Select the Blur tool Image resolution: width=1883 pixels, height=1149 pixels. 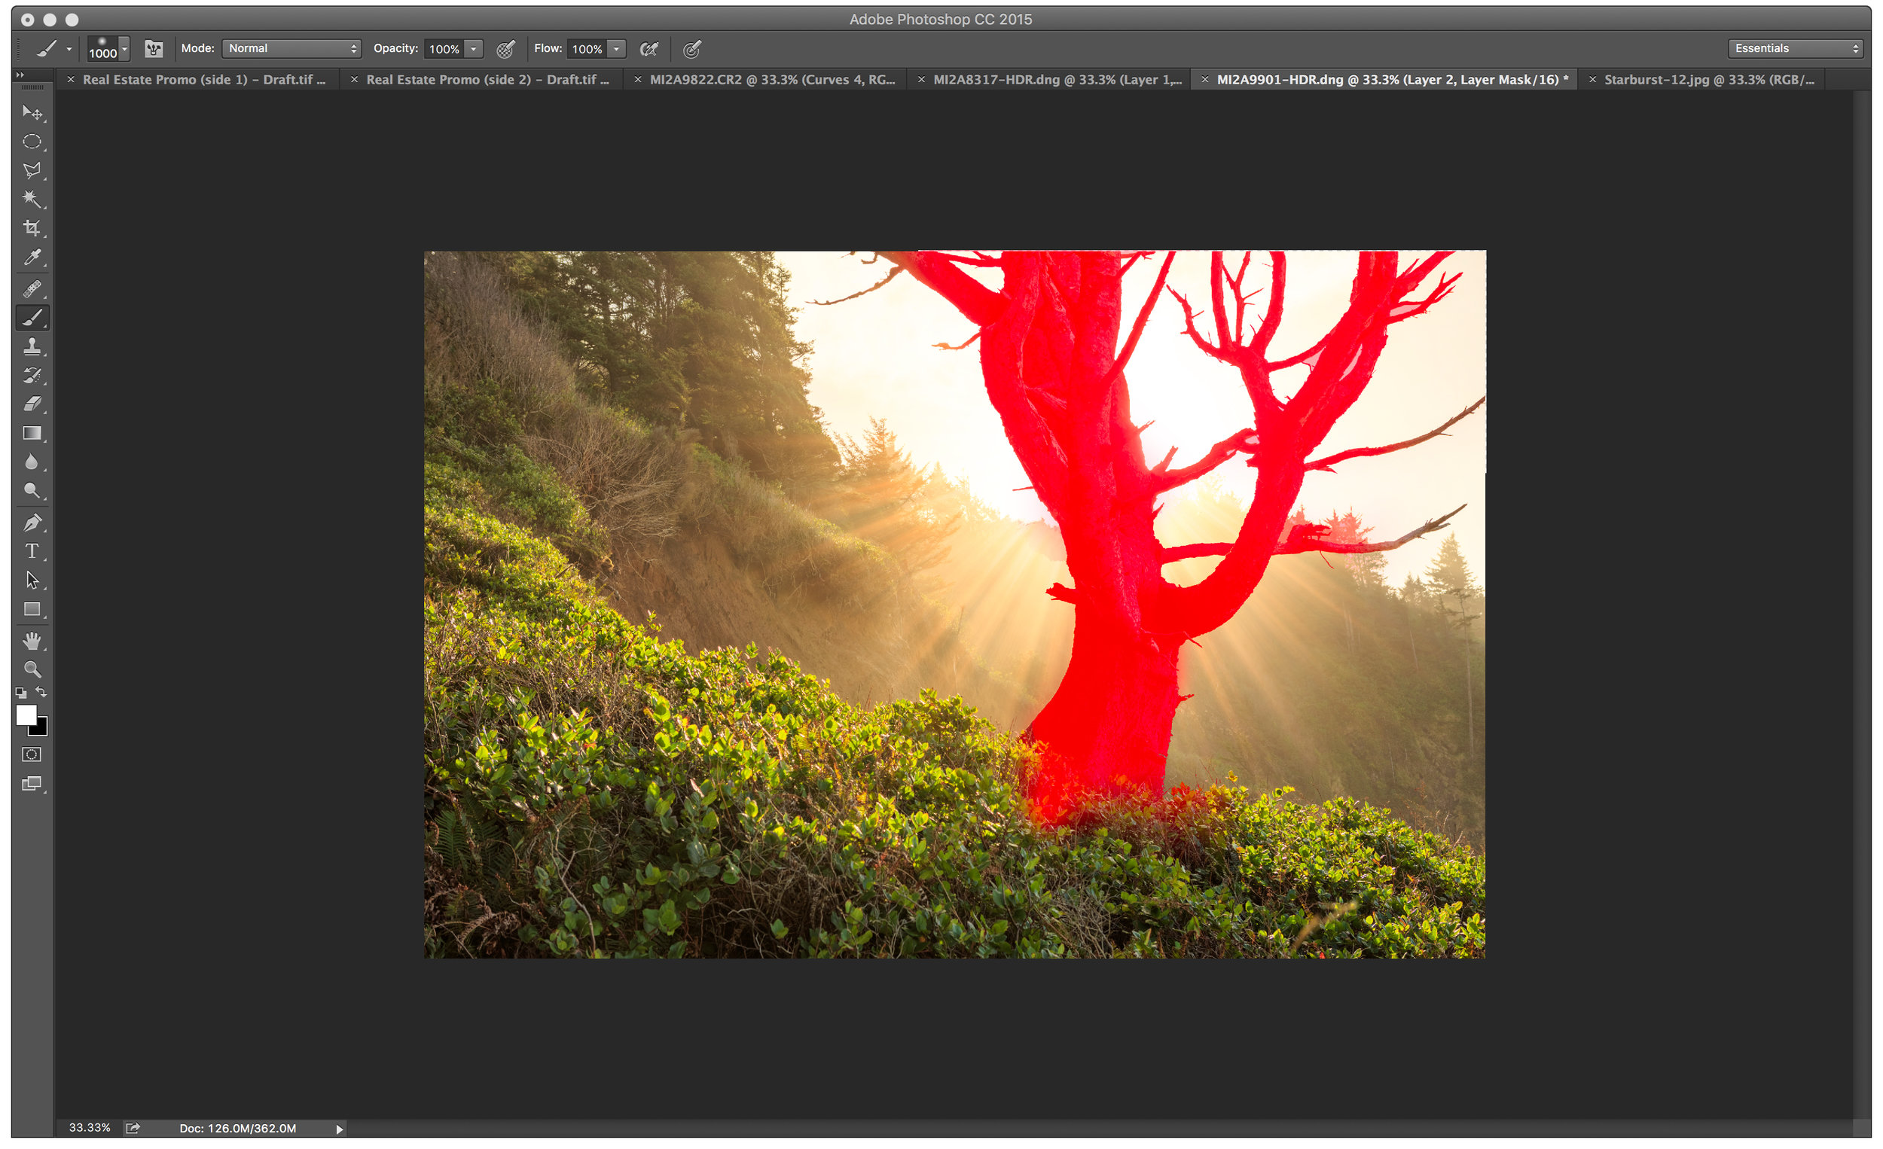click(32, 462)
